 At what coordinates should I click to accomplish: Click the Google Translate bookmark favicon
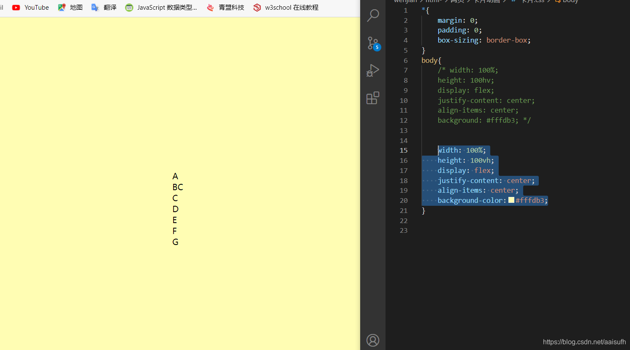(95, 8)
